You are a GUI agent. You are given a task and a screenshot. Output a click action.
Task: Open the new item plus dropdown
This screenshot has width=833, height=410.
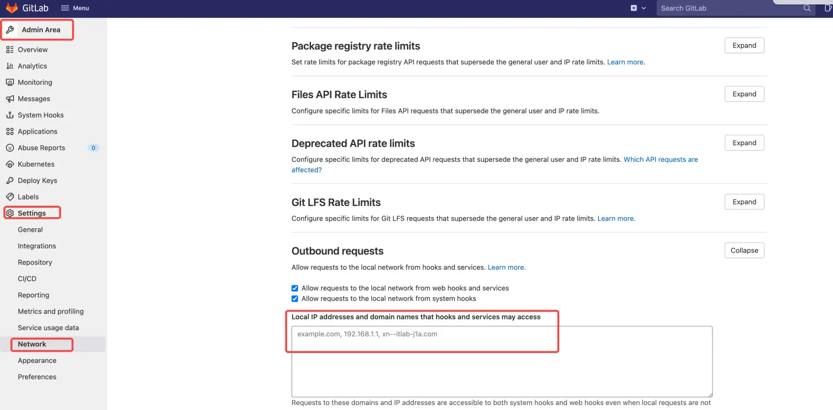pos(638,8)
